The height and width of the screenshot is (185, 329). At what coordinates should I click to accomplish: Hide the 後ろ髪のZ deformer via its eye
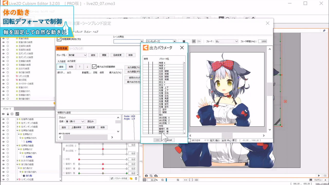[3, 168]
